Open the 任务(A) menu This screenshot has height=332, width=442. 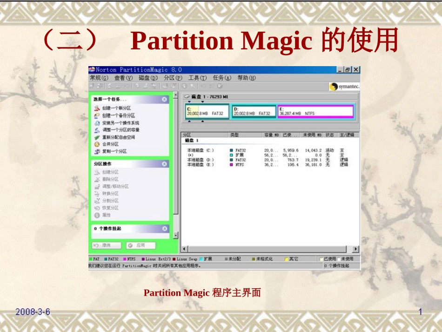tap(222, 78)
